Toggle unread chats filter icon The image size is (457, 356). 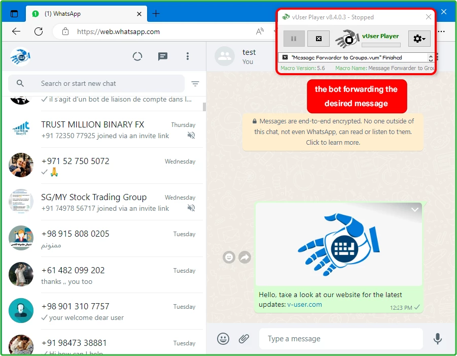(x=195, y=84)
